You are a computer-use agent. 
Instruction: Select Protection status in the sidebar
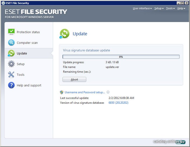28,32
